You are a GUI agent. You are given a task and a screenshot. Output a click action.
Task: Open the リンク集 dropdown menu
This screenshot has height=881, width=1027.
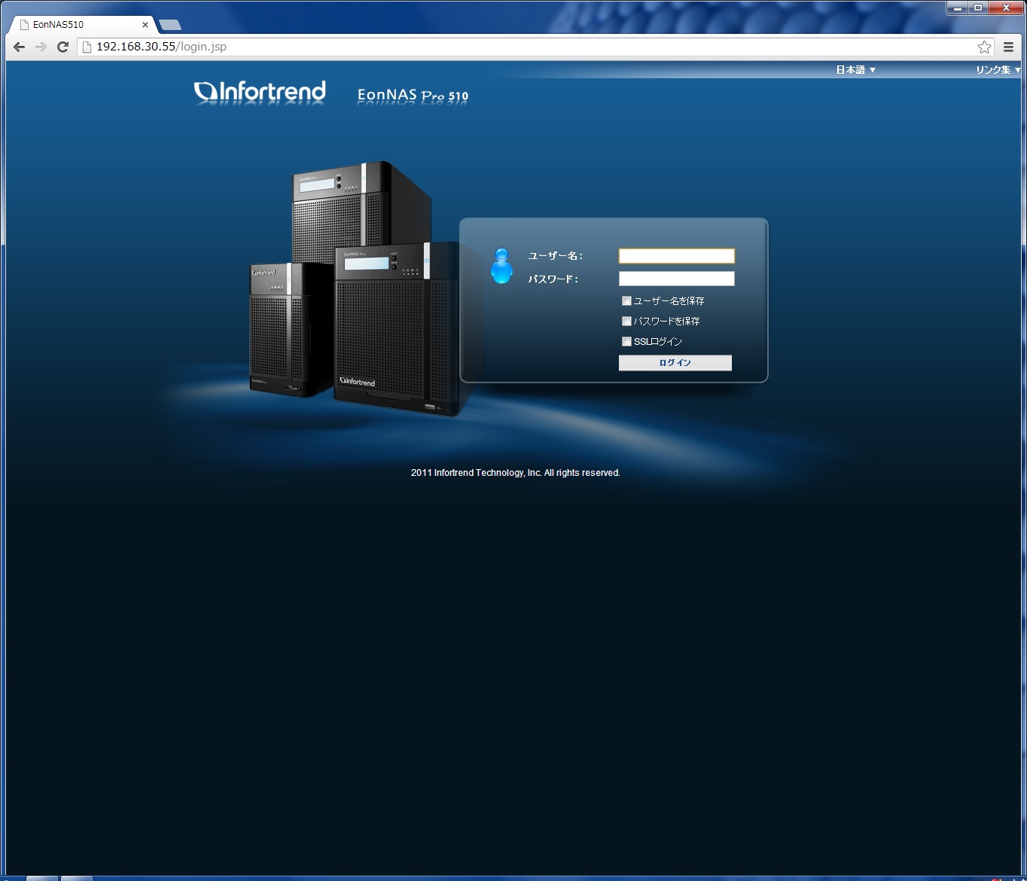click(998, 70)
